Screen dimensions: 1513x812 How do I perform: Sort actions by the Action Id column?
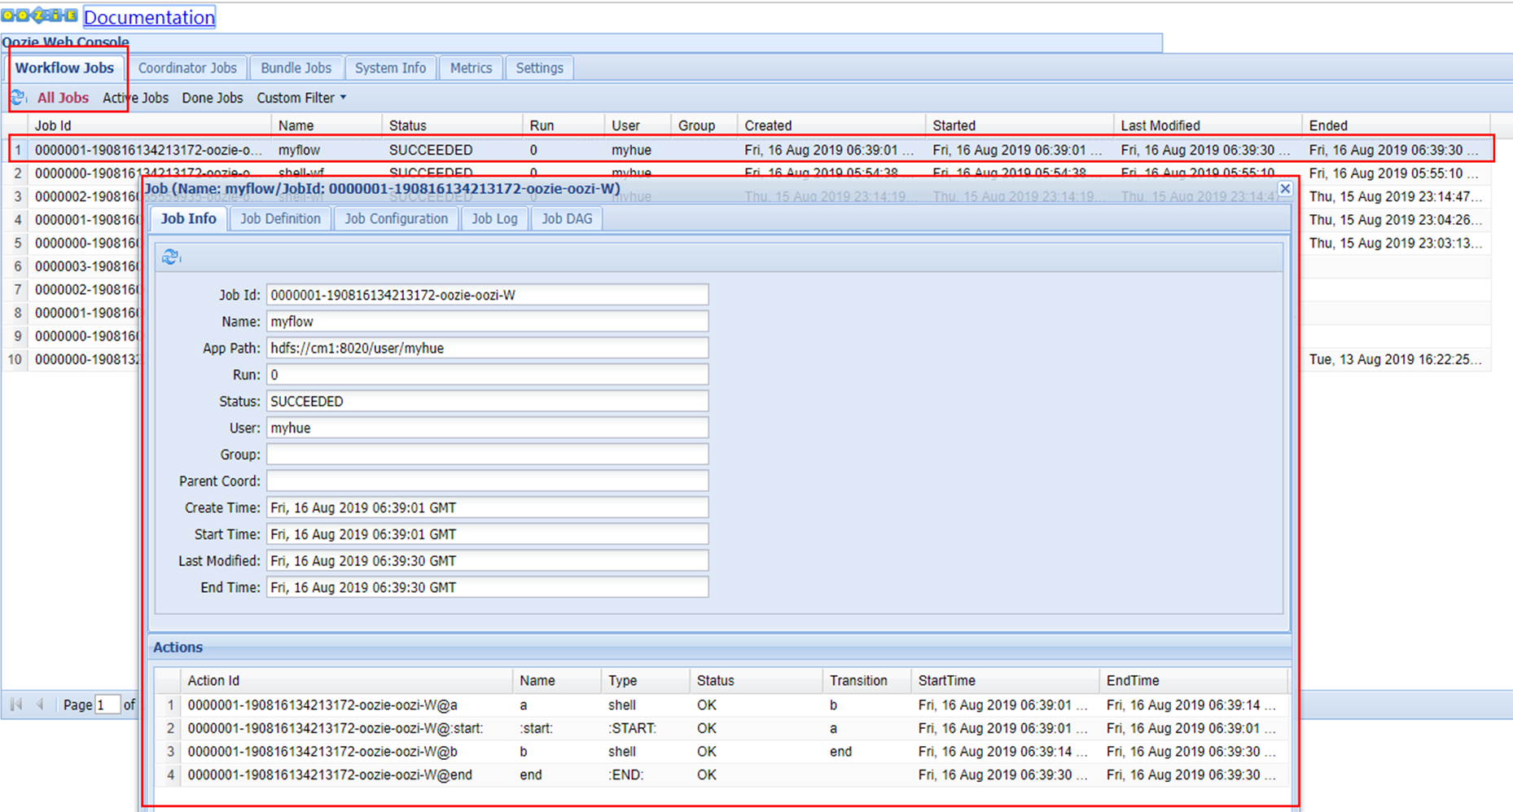tap(347, 681)
